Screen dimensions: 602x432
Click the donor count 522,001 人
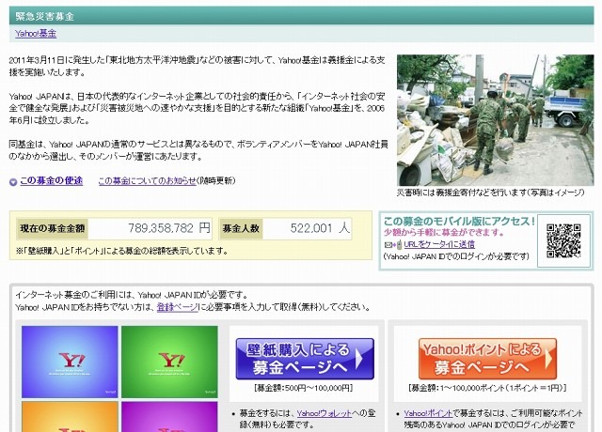click(320, 228)
